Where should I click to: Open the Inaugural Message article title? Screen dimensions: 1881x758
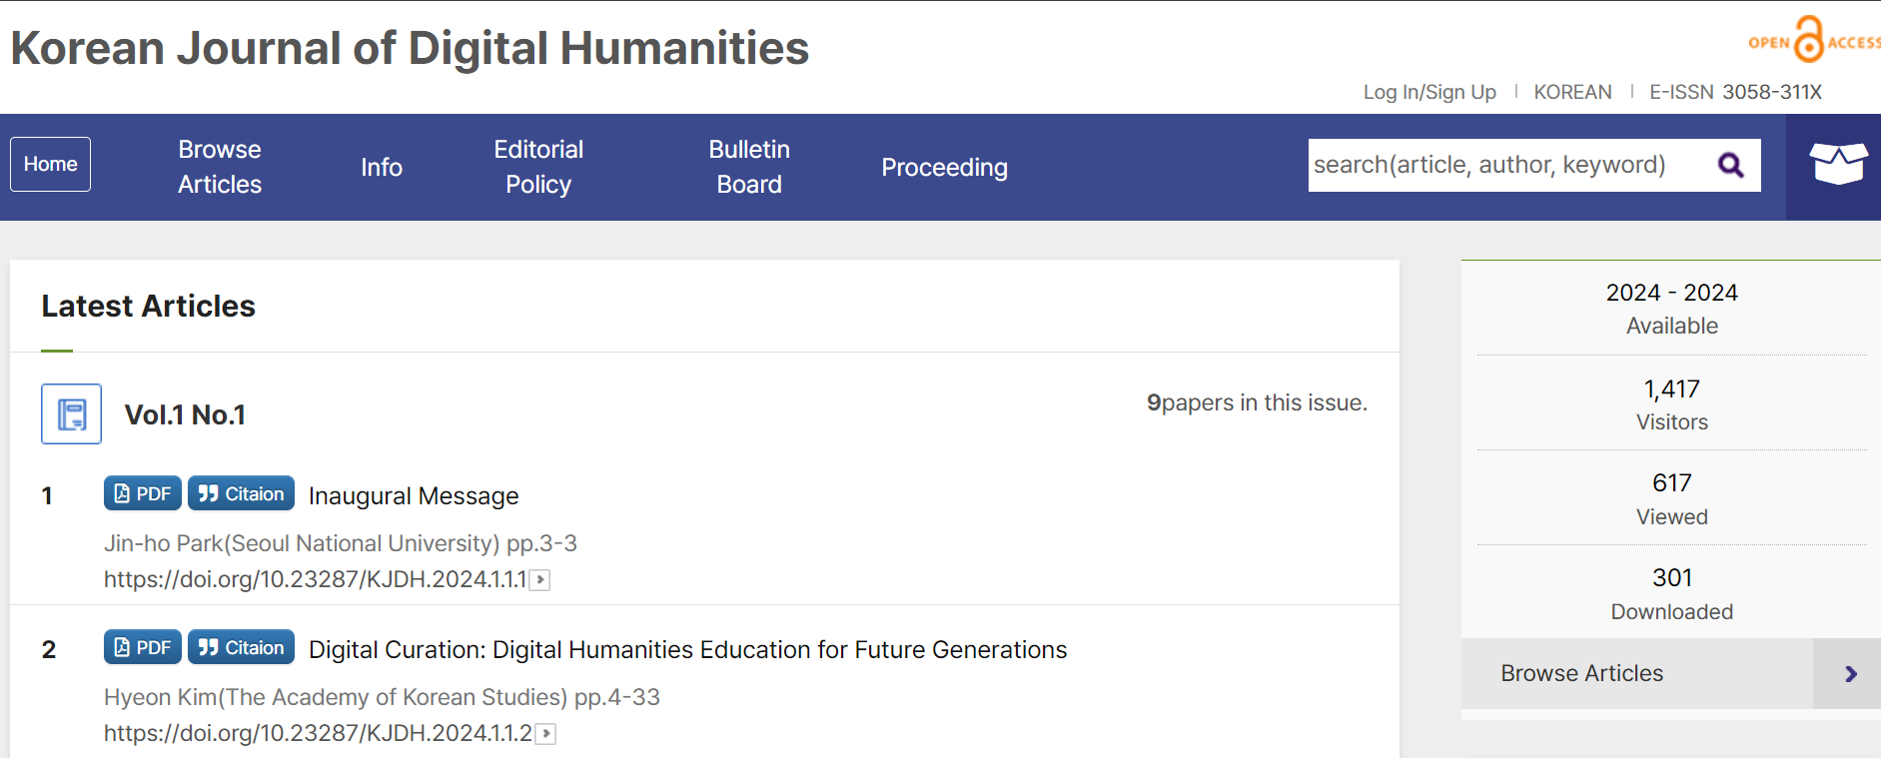click(x=414, y=496)
